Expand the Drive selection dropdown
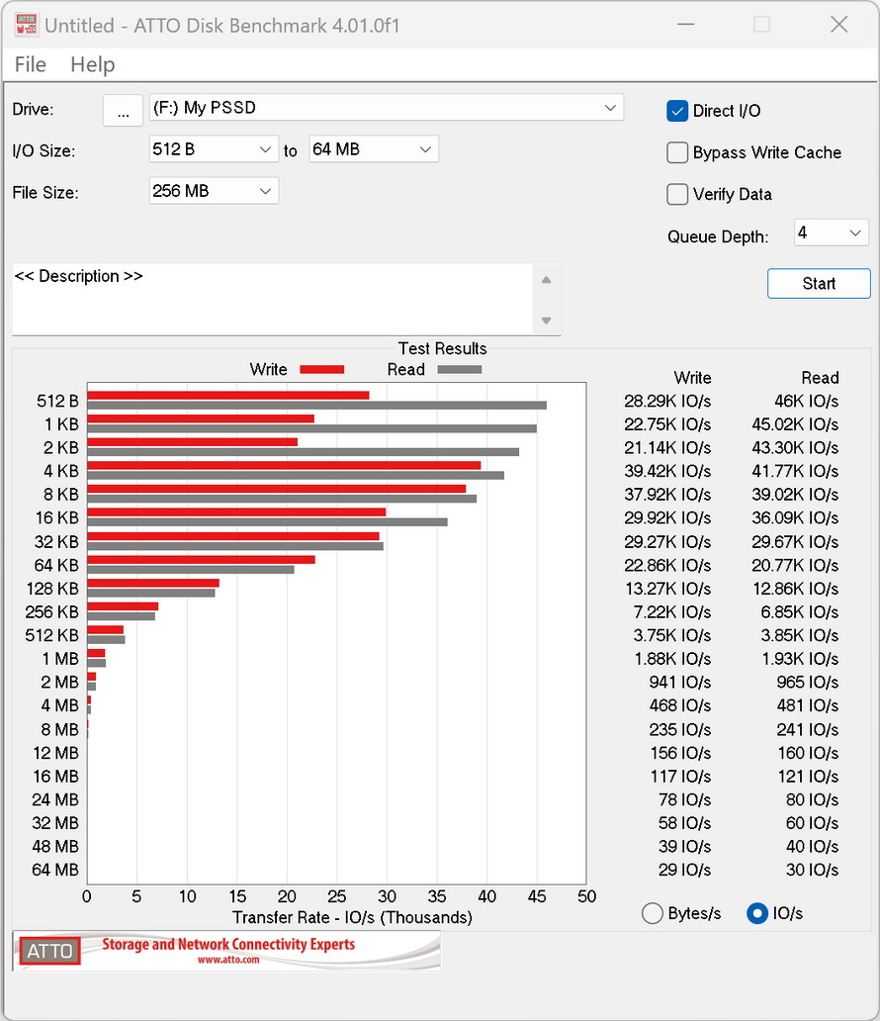This screenshot has height=1021, width=880. click(387, 108)
